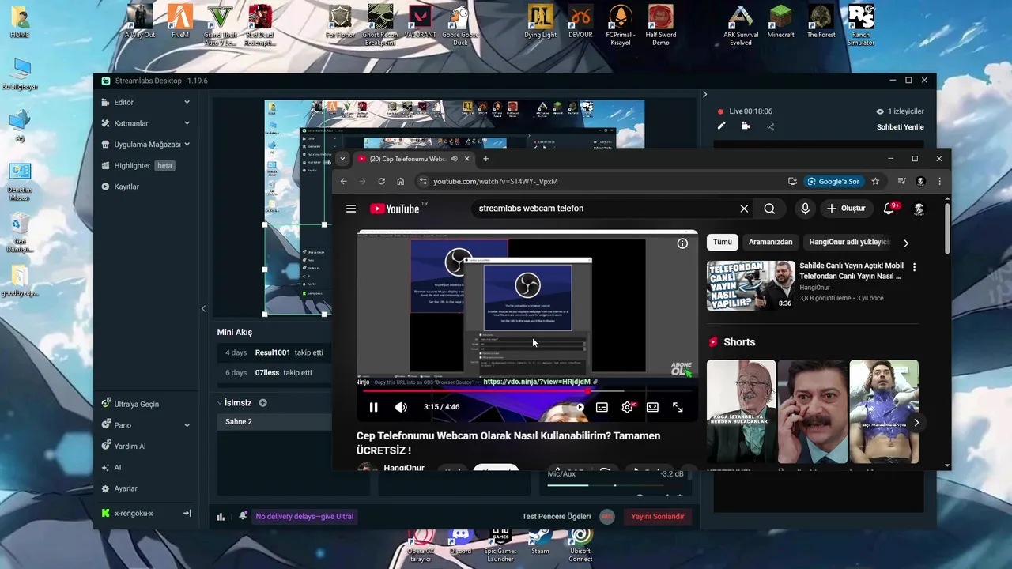Viewport: 1012px width, 569px height.
Task: Seek on the YouTube video progress bar
Action: (x=527, y=390)
